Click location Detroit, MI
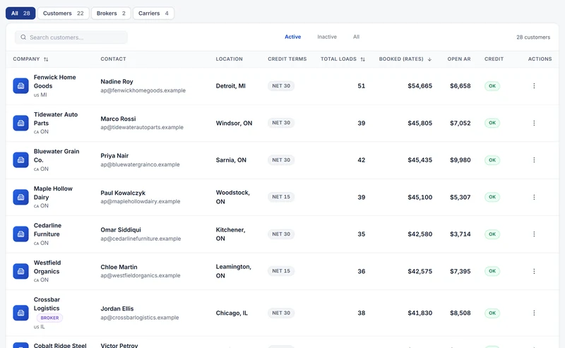This screenshot has height=348, width=565. pos(231,86)
